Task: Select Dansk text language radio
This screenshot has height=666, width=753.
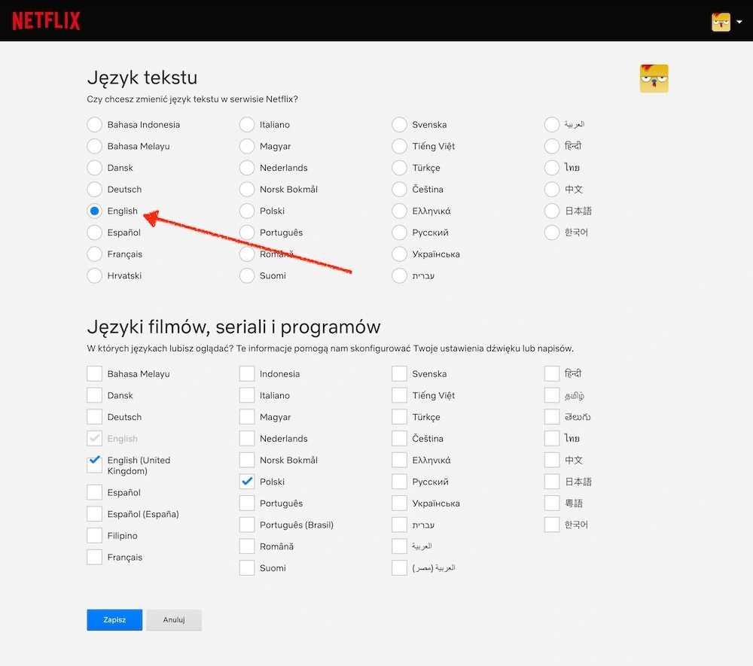Action: [x=95, y=168]
